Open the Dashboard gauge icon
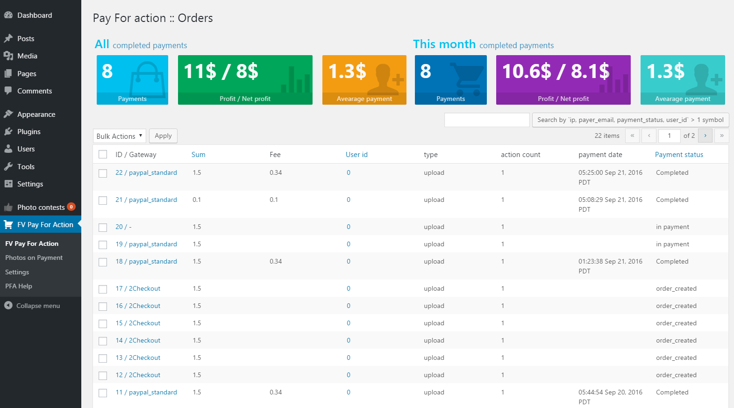734x408 pixels. [8, 15]
